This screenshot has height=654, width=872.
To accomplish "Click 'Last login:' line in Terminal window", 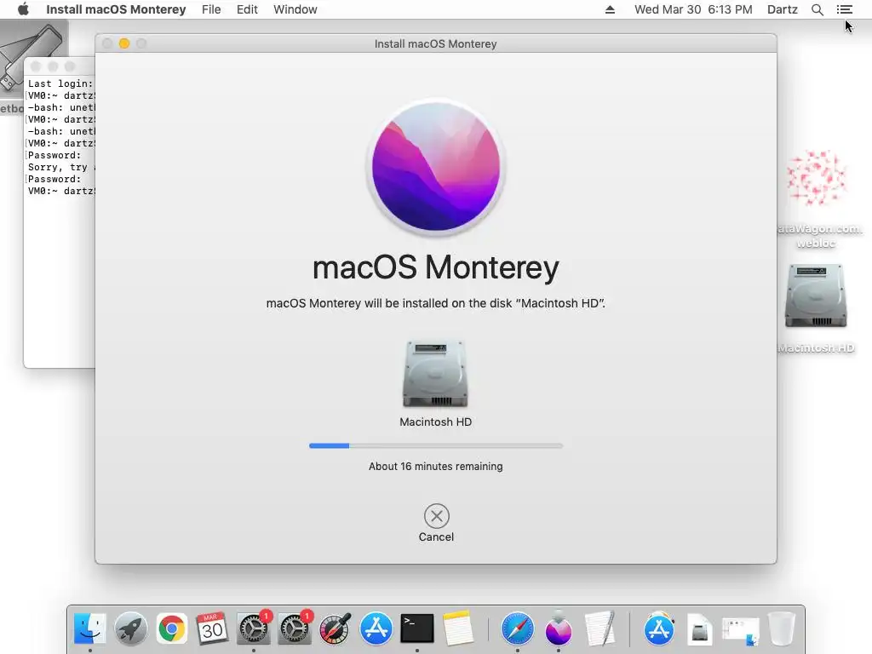I will [60, 83].
